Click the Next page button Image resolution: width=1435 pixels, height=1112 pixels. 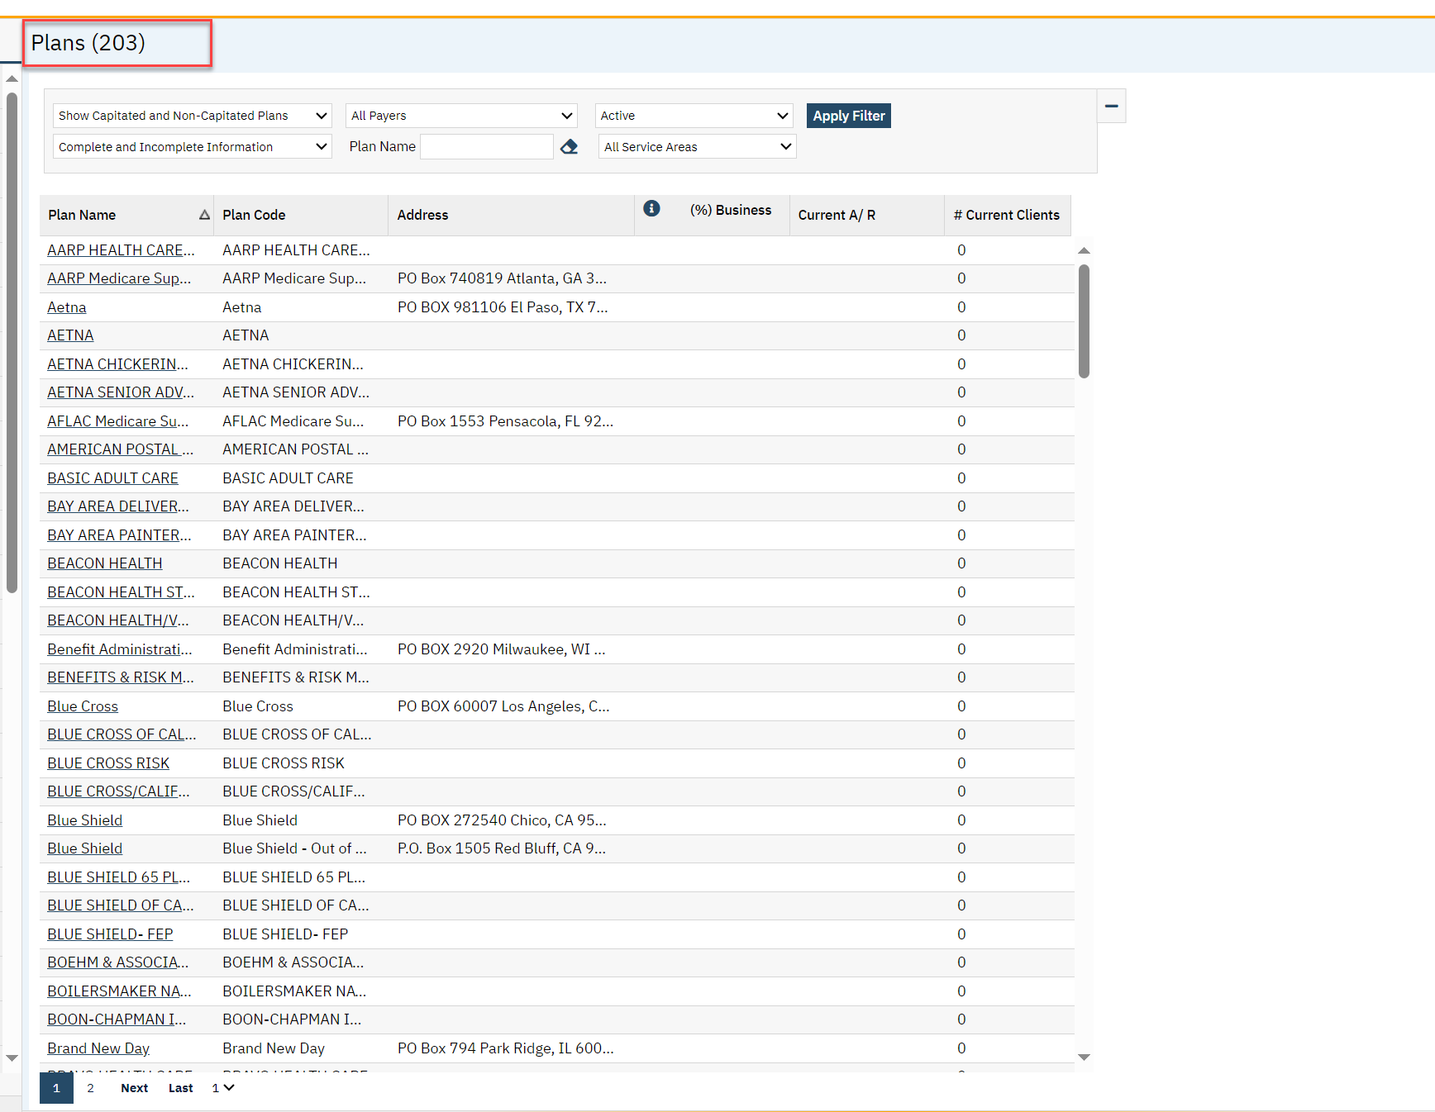coord(134,1088)
